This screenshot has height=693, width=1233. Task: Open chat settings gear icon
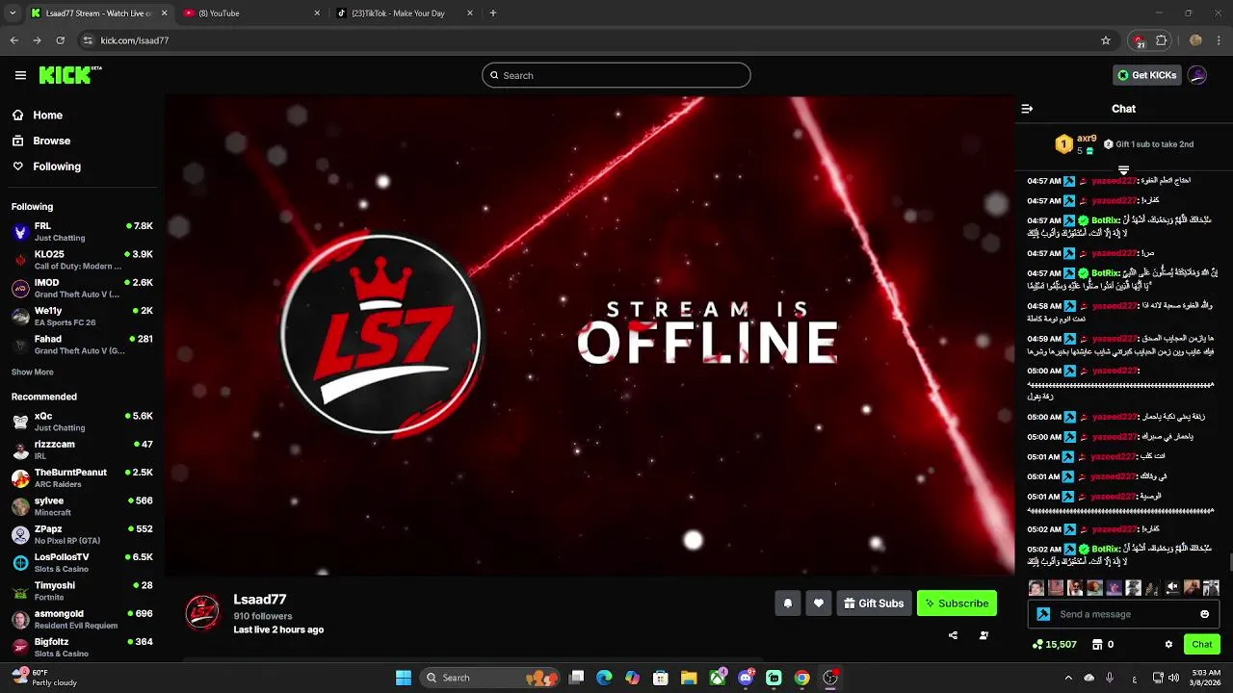pos(1168,644)
